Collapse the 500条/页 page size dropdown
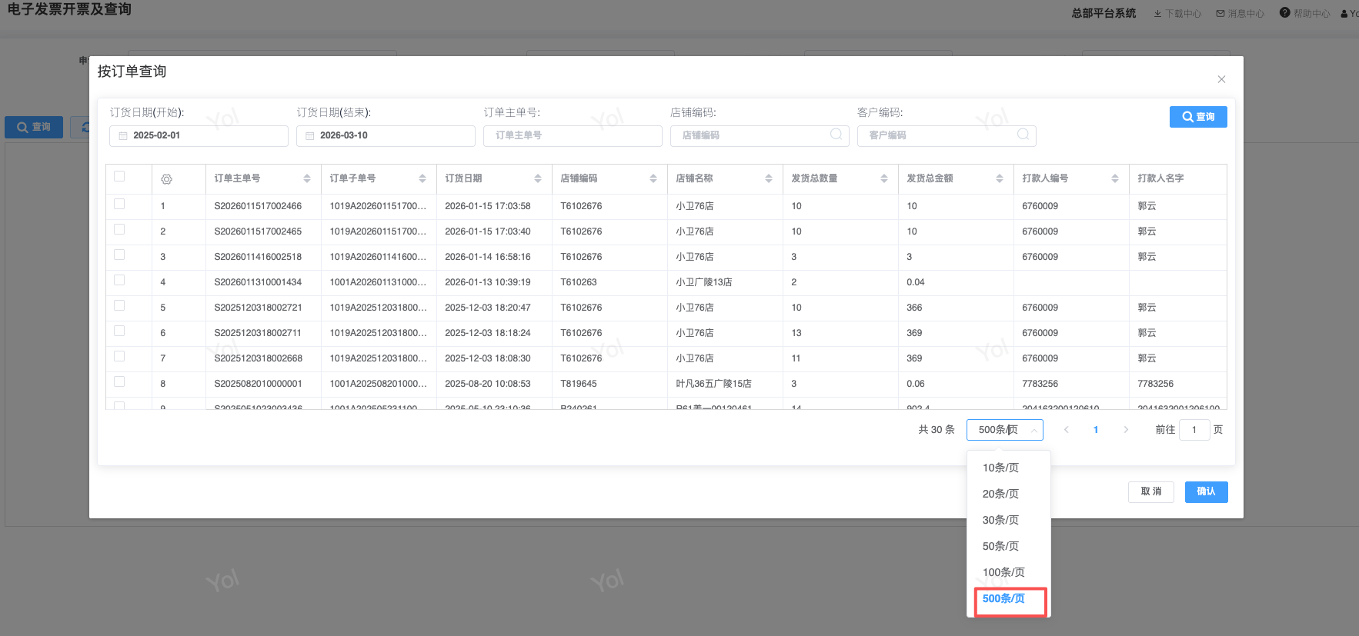This screenshot has width=1359, height=636. pos(1004,430)
